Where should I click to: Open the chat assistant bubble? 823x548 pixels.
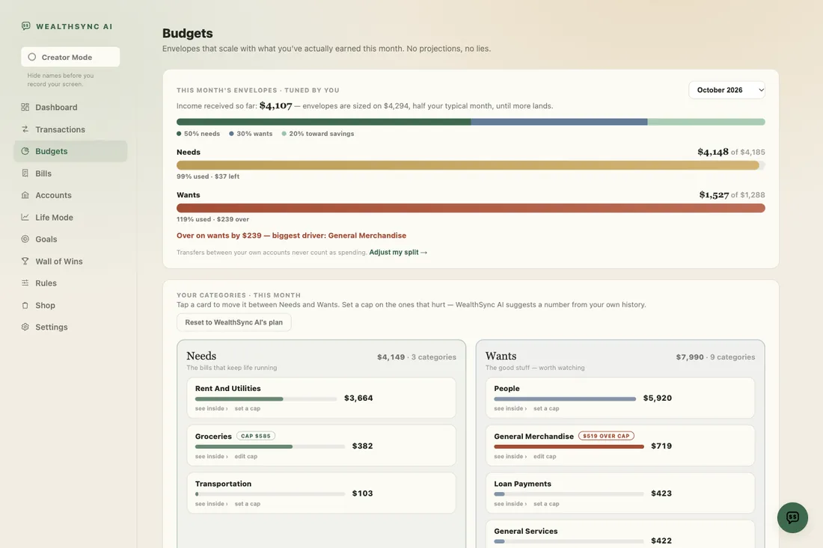pyautogui.click(x=792, y=517)
